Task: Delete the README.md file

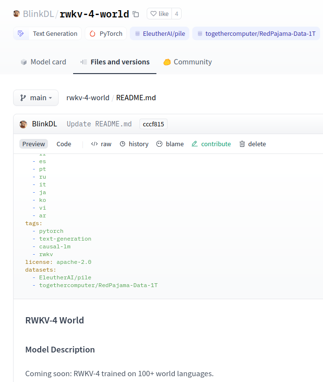Action: tap(253, 144)
